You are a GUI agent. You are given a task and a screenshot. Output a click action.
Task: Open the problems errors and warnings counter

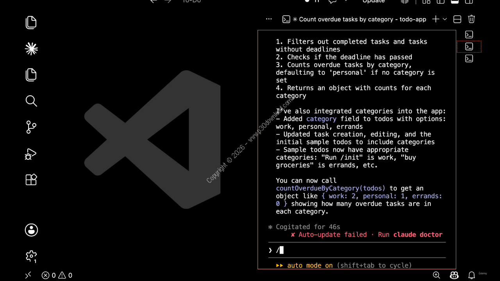pos(57,275)
